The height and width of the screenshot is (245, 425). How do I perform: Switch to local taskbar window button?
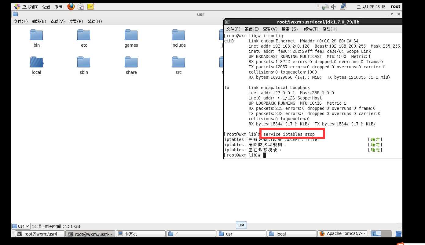coord(292,234)
